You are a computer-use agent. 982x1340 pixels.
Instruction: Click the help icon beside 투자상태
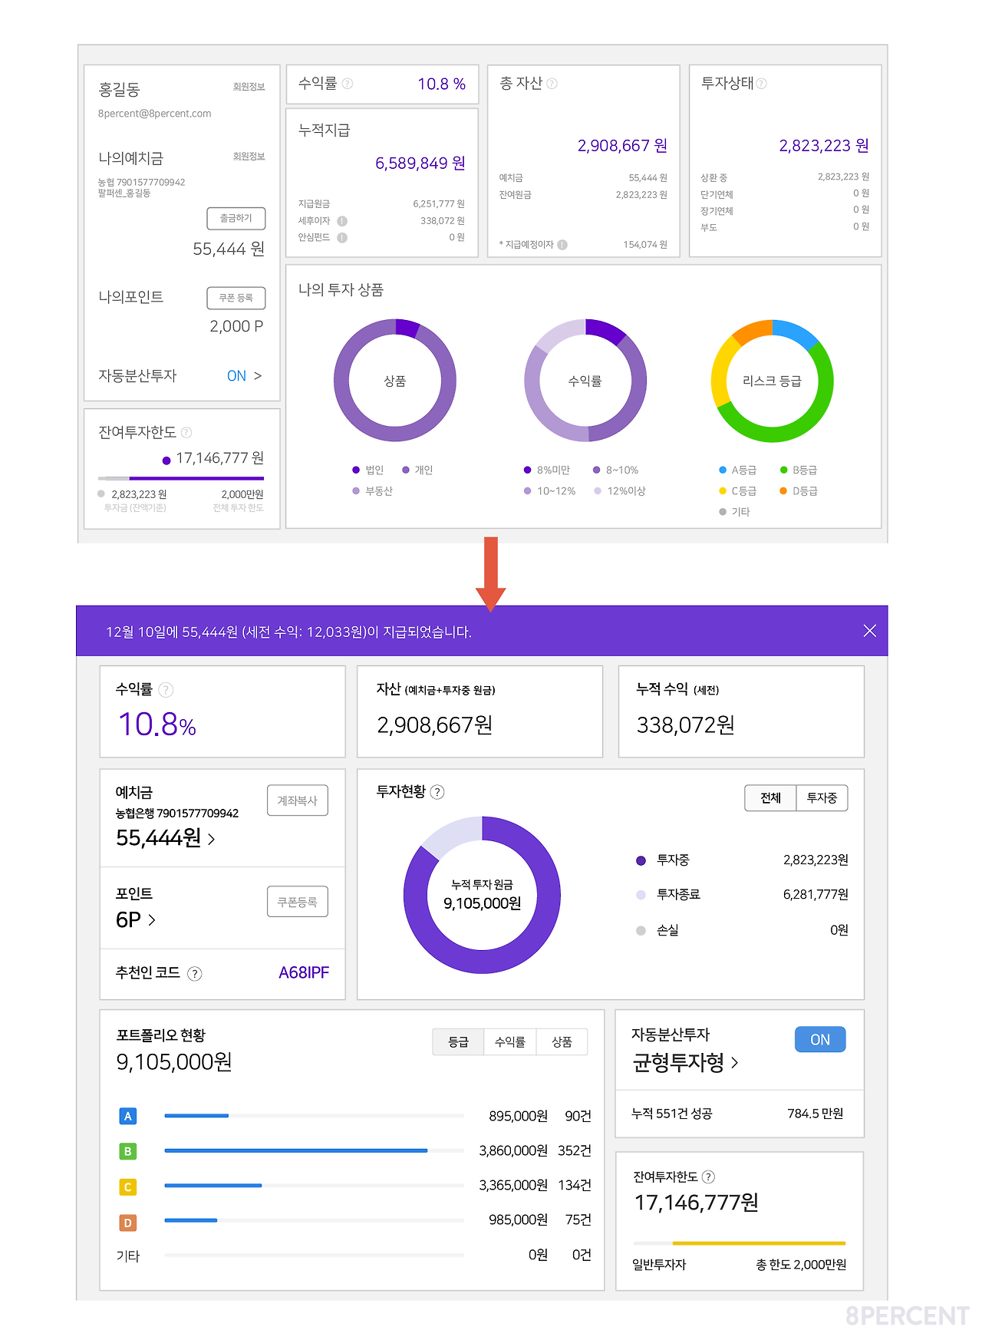pos(761,84)
